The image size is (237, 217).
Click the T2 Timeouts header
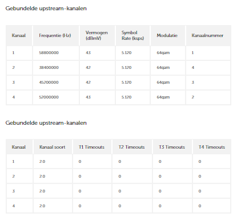pyautogui.click(x=131, y=147)
